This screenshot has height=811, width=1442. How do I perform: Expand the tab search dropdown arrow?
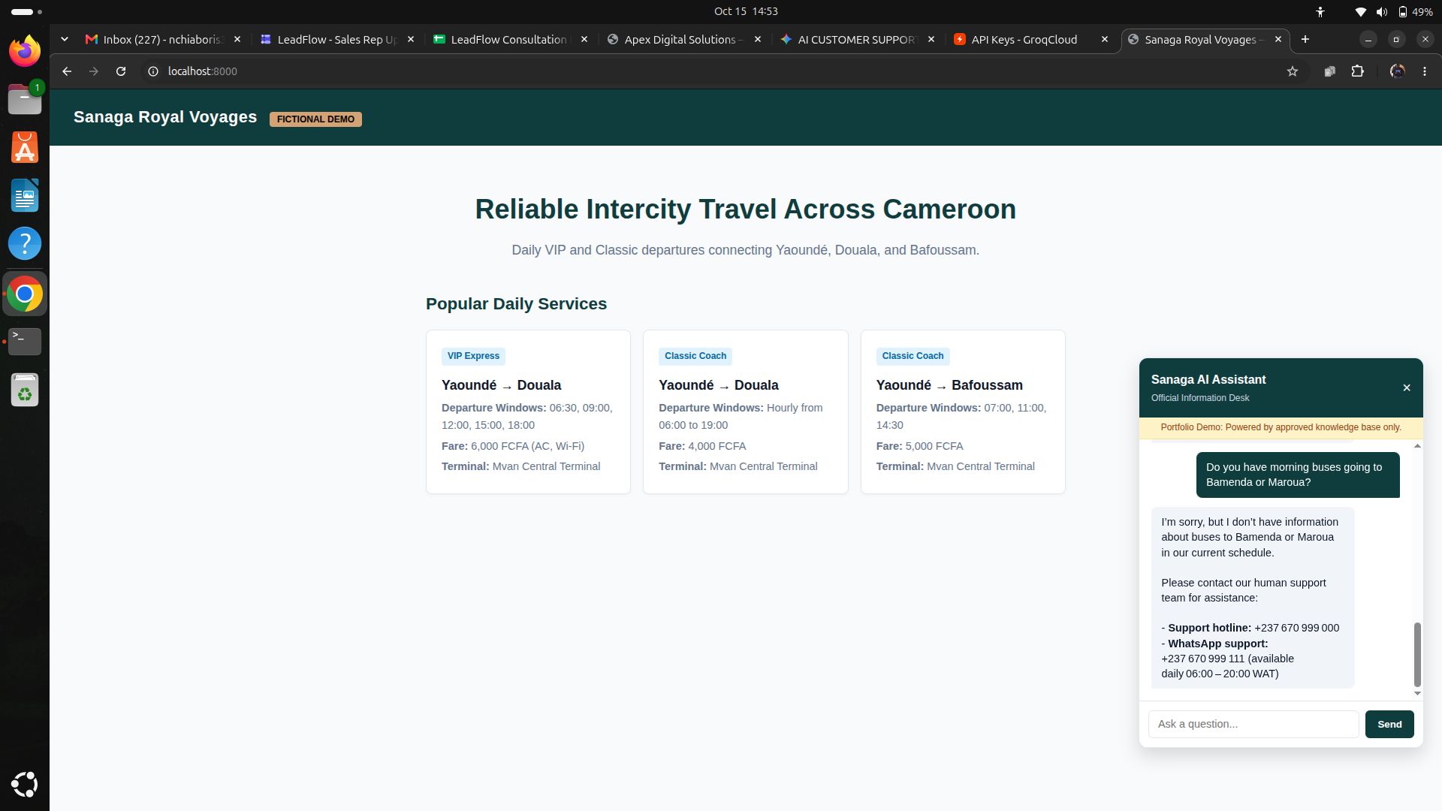coord(65,40)
